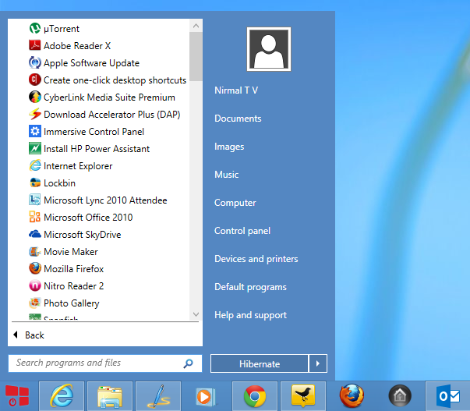Click the search magnifier icon
Image resolution: width=470 pixels, height=411 pixels.
188,363
